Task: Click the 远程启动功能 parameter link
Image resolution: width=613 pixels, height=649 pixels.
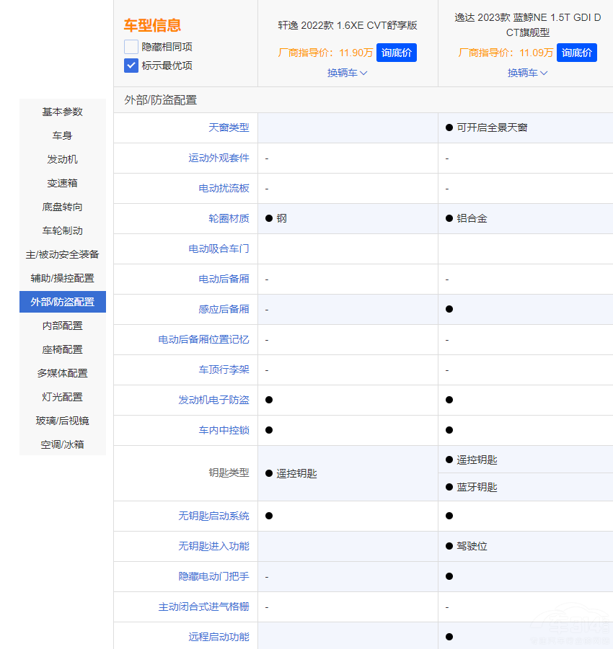Action: click(219, 637)
